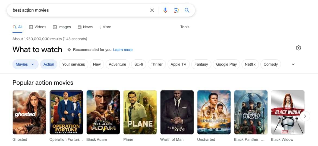Select the Comedy filter chip

[x=270, y=64]
